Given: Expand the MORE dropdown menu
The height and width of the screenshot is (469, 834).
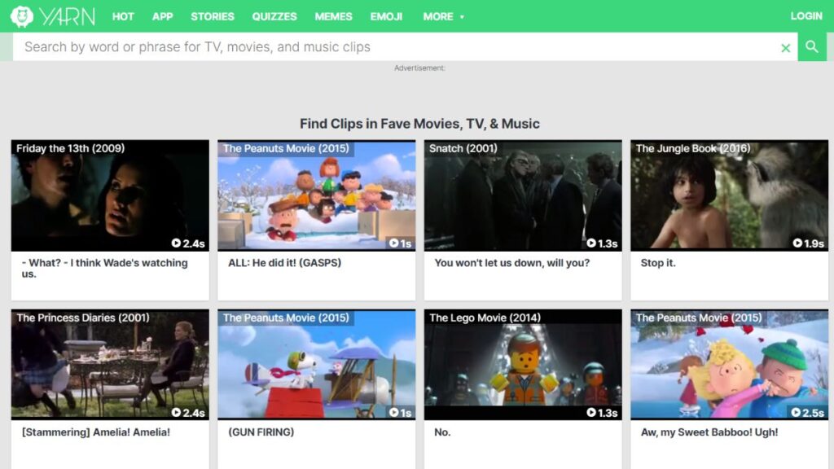Looking at the screenshot, I should (x=443, y=16).
